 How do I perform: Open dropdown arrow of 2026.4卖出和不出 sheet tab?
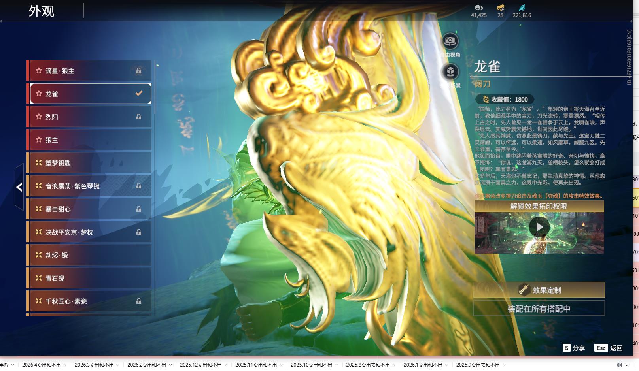pos(65,365)
